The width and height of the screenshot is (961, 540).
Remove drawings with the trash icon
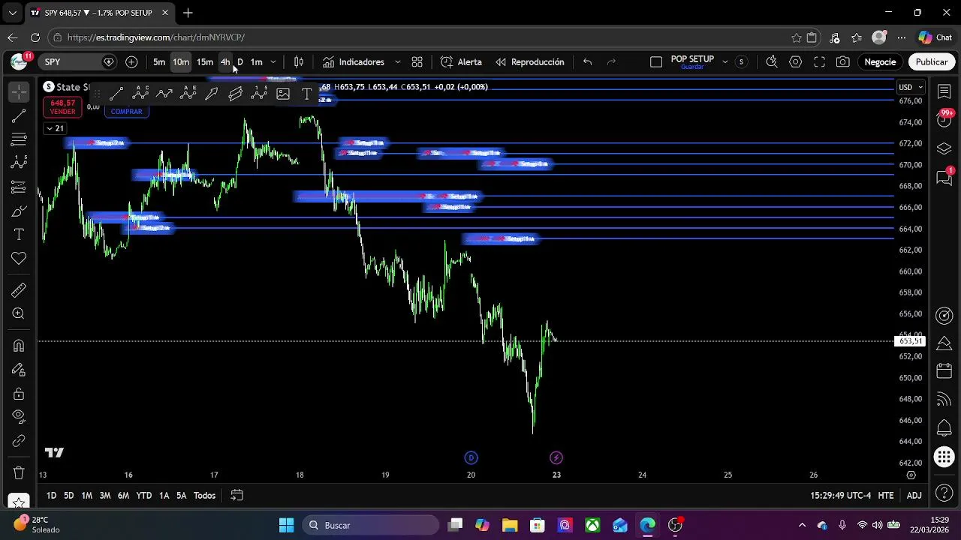point(19,472)
